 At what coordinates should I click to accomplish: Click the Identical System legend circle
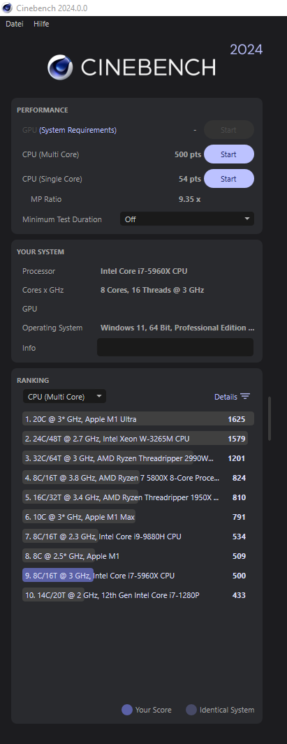pos(191,710)
